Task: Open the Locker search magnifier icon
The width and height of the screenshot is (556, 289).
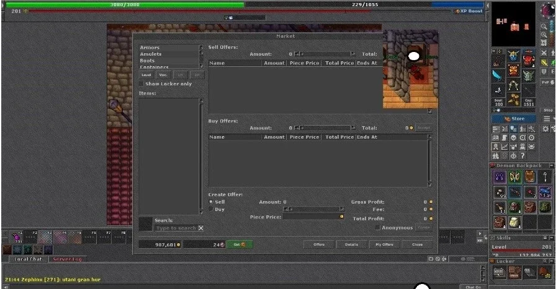Action: pyautogui.click(x=545, y=261)
